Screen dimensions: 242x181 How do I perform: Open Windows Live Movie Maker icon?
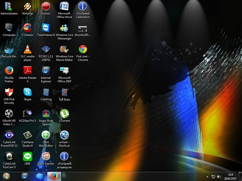click(64, 49)
